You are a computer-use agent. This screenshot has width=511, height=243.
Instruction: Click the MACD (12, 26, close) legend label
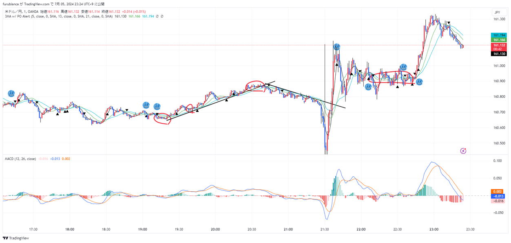(20, 159)
